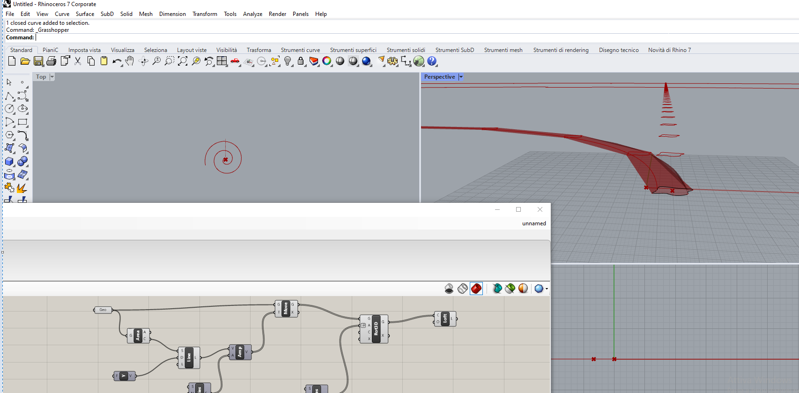Screen dimensions: 799x393
Task: Select the Amp component on canvas
Action: 240,352
